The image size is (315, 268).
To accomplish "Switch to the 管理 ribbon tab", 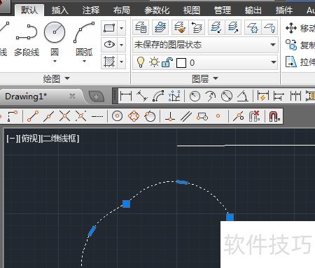I will pos(223,10).
